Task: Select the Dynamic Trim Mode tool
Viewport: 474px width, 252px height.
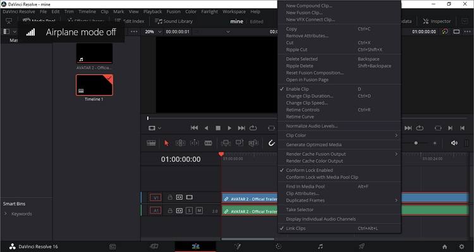Action: coord(195,143)
